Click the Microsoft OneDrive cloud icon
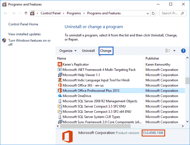Viewport: 190px width, 145px height. [60, 96]
